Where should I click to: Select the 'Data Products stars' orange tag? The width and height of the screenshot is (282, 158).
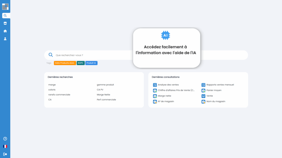65,63
